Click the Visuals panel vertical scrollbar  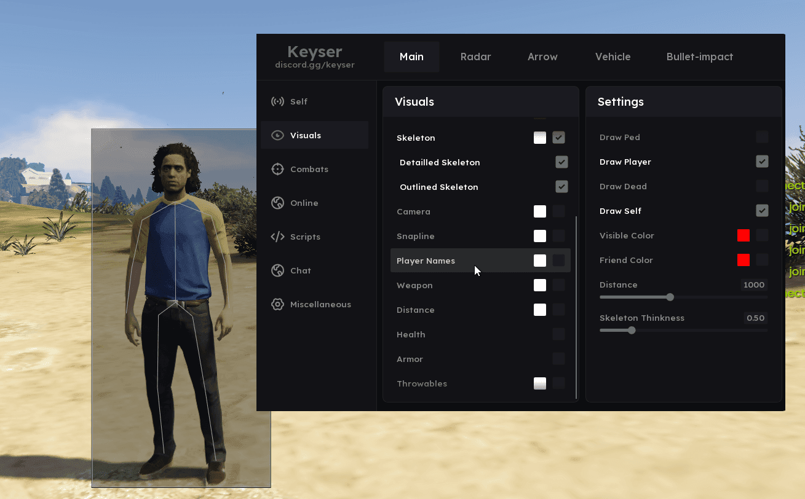(576, 307)
